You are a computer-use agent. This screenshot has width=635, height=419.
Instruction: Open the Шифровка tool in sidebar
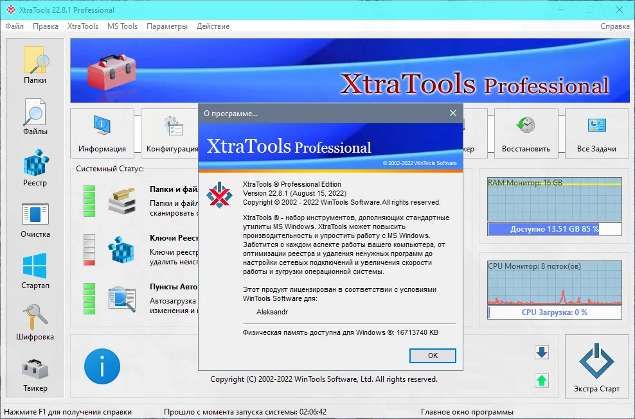(x=35, y=321)
